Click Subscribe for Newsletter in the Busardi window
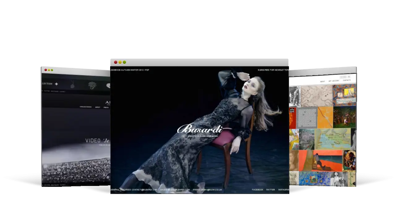This screenshot has height=222, width=396. coord(273,70)
